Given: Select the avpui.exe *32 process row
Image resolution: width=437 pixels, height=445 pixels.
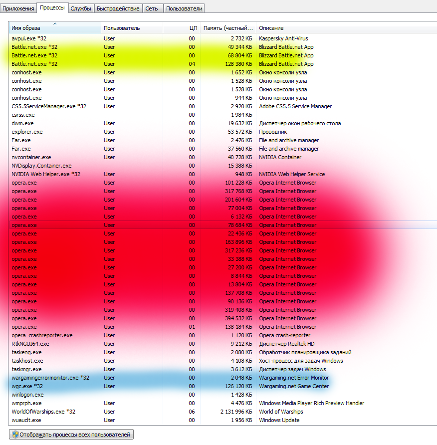Looking at the screenshot, I should point(223,38).
